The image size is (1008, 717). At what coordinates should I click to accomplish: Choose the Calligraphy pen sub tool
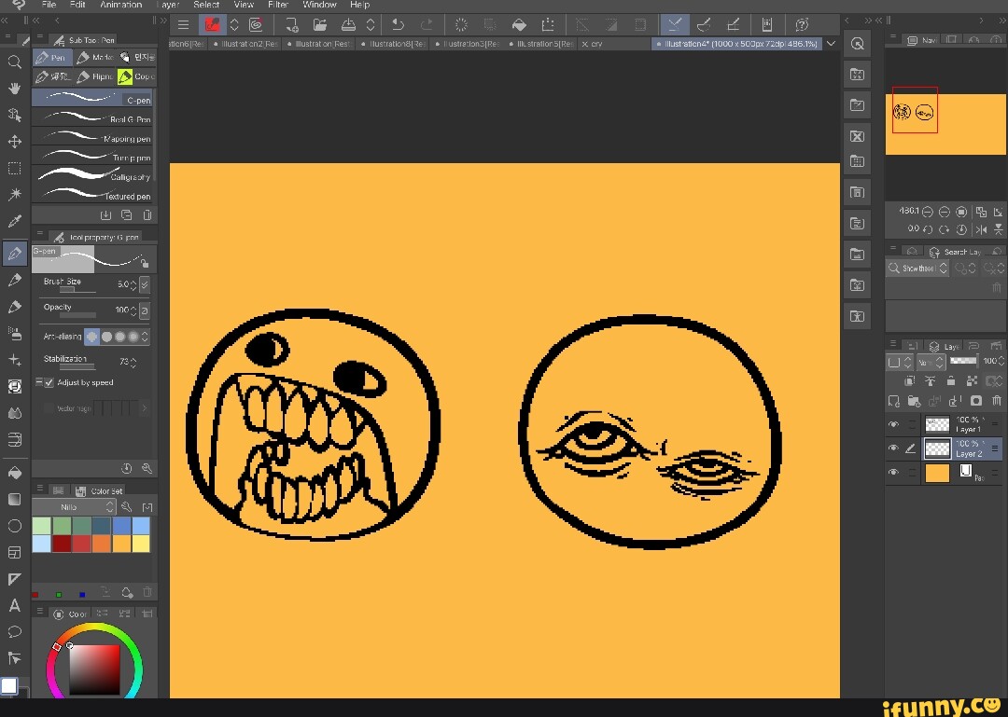coord(91,175)
